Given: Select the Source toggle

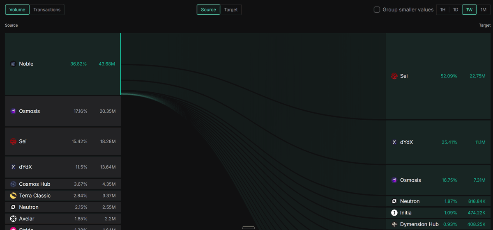Looking at the screenshot, I should [208, 9].
